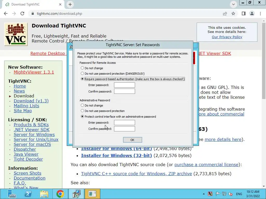Click the site lock icon in address bar
Screen dimensions: 266x199
coord(33,13)
